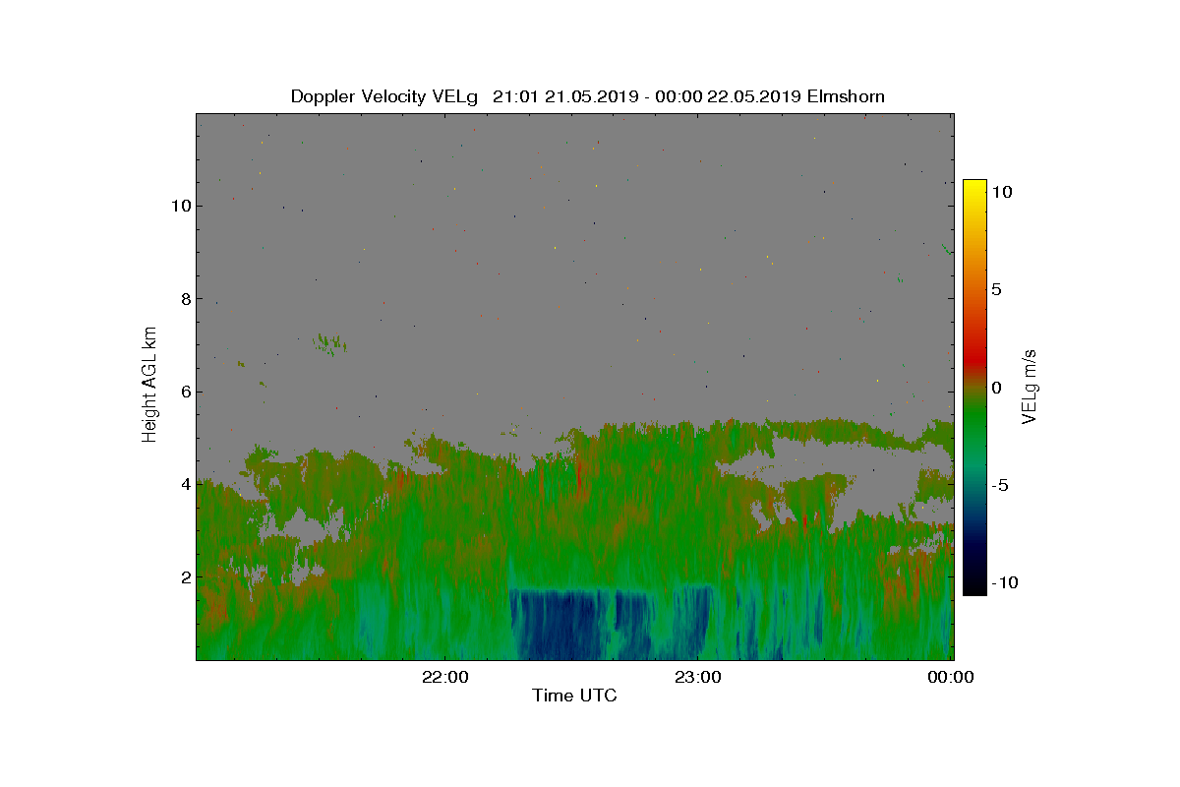
Task: Click the '22:00' time tick label
Action: click(444, 677)
